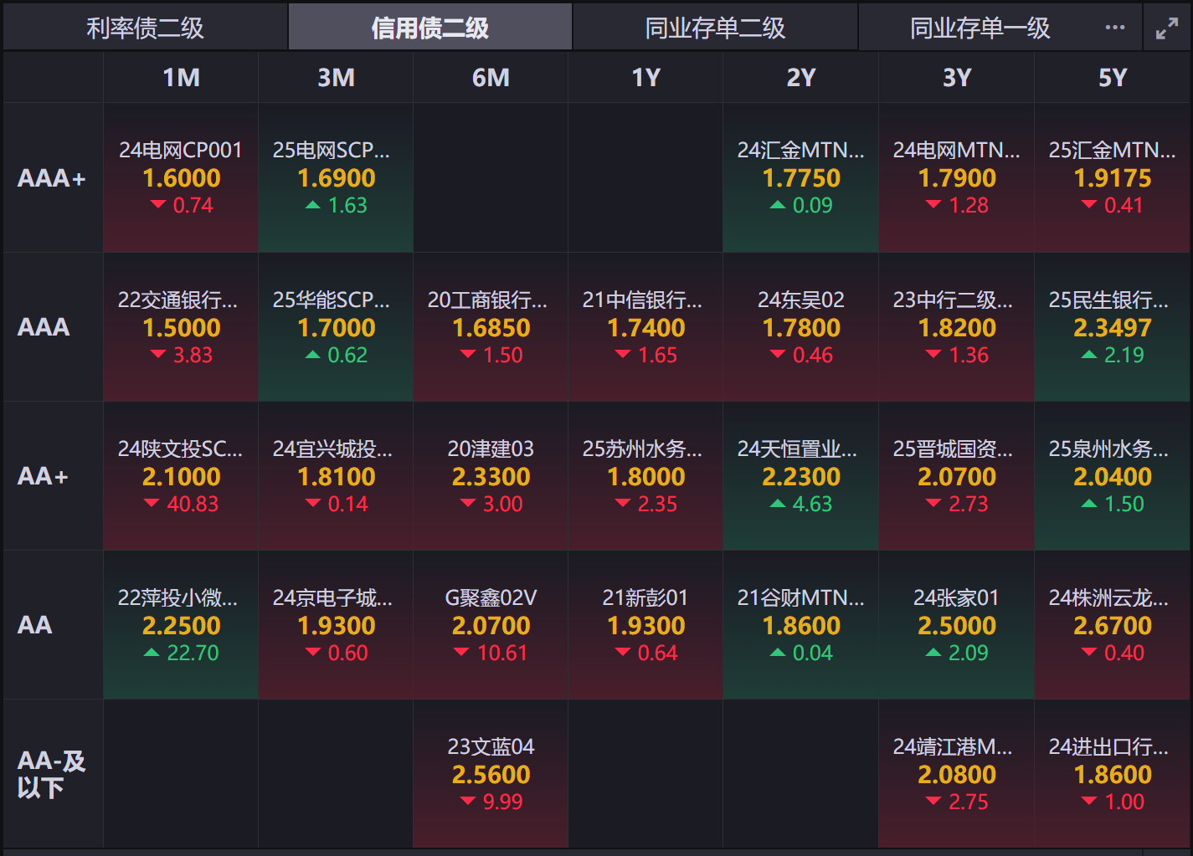The width and height of the screenshot is (1193, 856).
Task: Open the 25晋城国资 bond at 2.0700
Action: [957, 476]
